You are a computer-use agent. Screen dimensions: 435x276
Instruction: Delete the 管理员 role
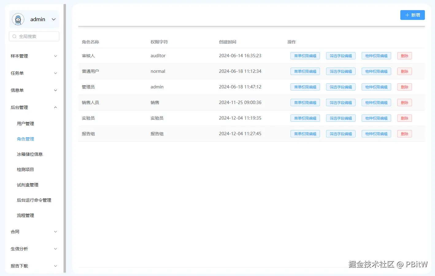[x=405, y=87]
